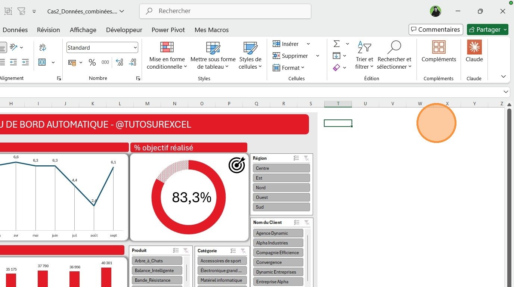
Task: Click the Supprimer cells icon
Action: (x=276, y=56)
